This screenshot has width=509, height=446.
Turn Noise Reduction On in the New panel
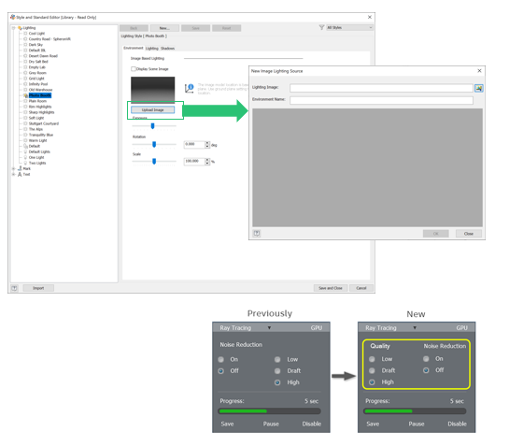point(426,359)
